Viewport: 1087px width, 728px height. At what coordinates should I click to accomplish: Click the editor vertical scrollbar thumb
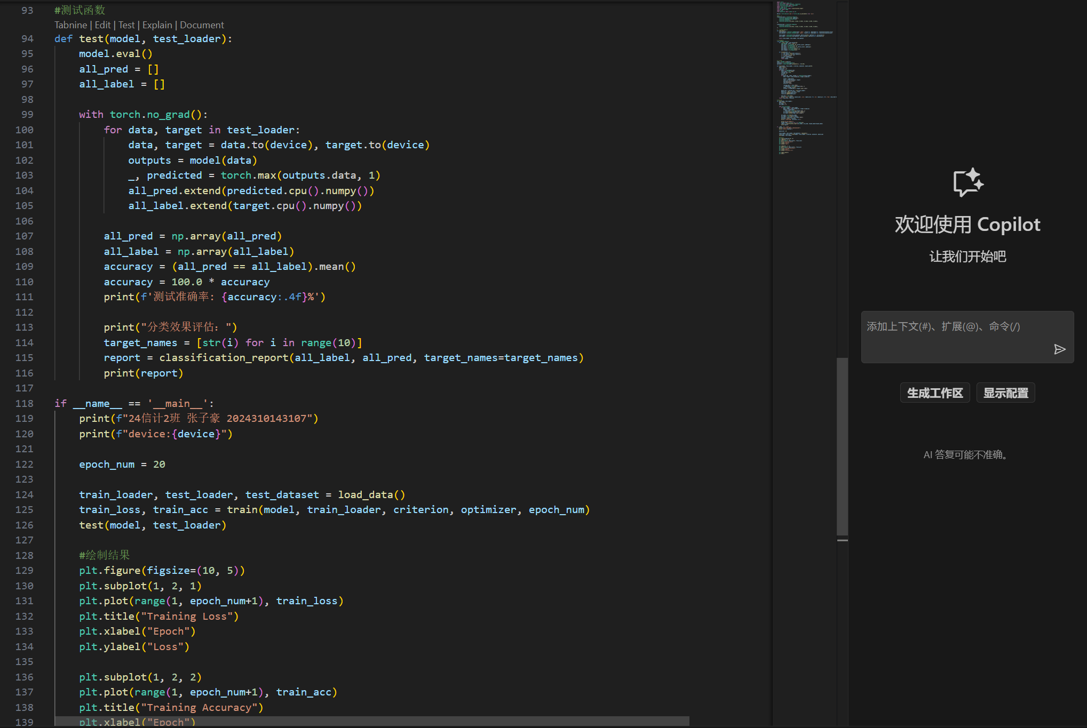(842, 445)
